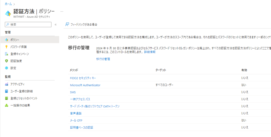This screenshot has width=271, height=137.
Task: Click the パスワード保護 key icon
Action: coord(7,47)
